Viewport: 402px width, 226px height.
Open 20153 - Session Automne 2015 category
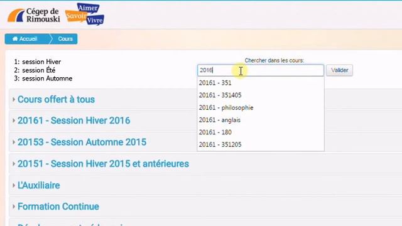click(x=82, y=142)
